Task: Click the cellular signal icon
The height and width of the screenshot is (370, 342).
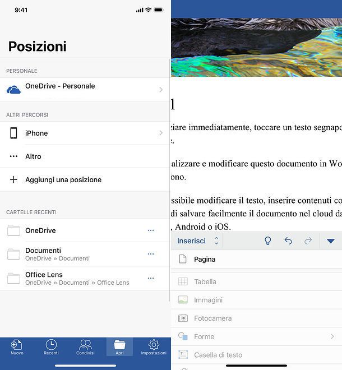Action: pyautogui.click(x=140, y=10)
